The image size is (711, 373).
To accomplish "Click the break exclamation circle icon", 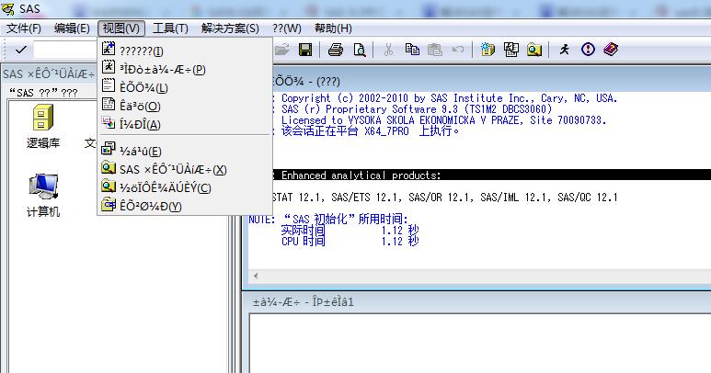I will pyautogui.click(x=588, y=50).
